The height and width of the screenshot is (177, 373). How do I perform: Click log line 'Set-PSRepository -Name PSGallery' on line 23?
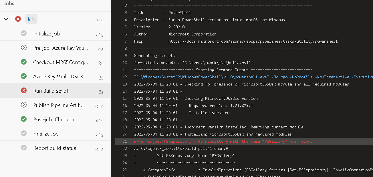pos(184,156)
